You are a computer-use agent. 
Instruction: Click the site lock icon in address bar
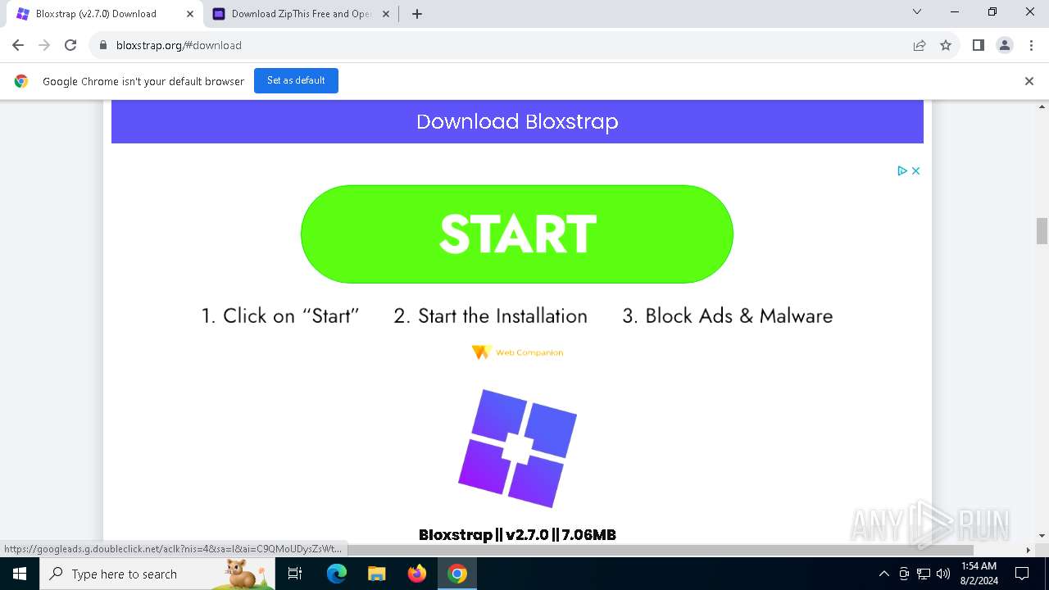pyautogui.click(x=103, y=45)
